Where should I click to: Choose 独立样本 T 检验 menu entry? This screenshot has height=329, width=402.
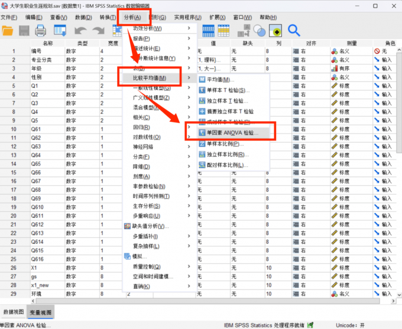coord(234,101)
